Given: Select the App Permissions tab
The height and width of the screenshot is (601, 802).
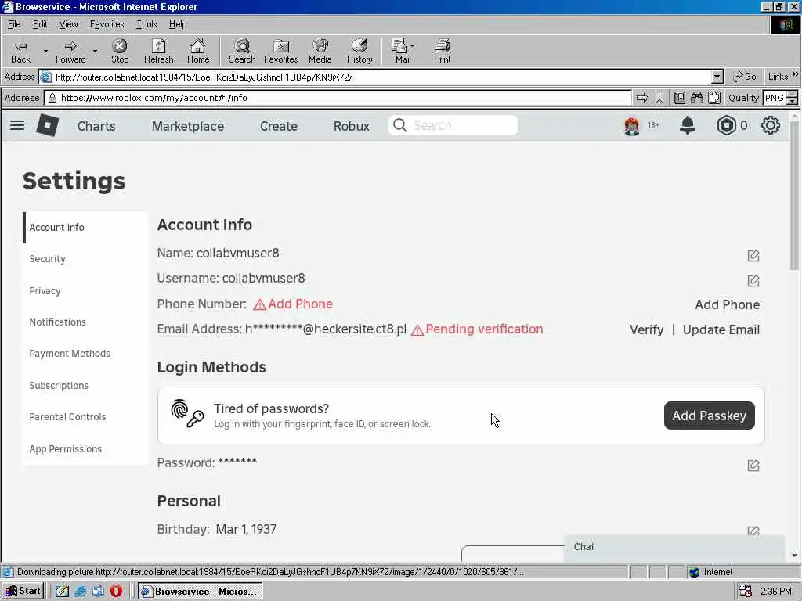Looking at the screenshot, I should (85, 448).
